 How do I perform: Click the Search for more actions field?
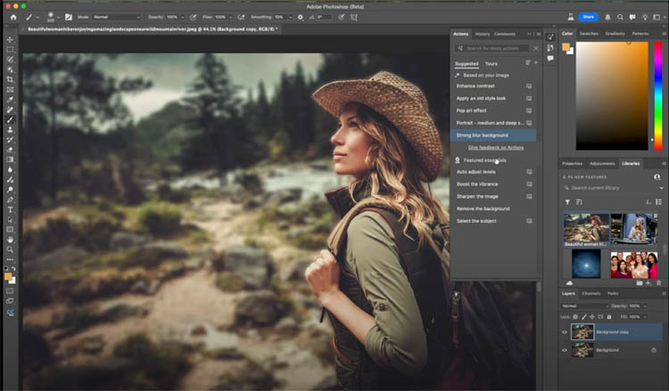492,48
